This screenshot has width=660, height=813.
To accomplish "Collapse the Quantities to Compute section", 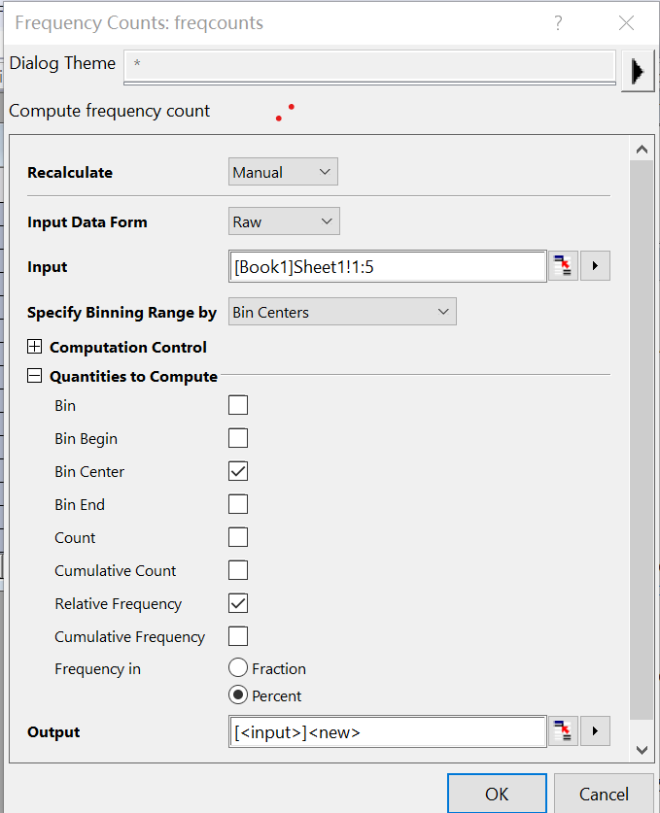I will click(35, 377).
